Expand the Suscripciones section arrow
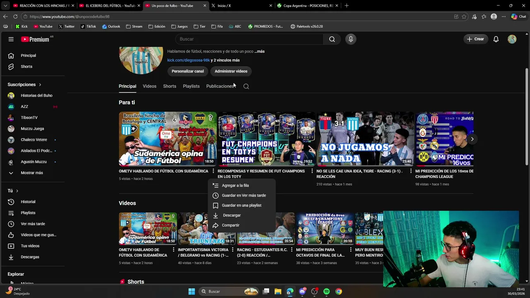The height and width of the screenshot is (298, 530). [x=40, y=84]
